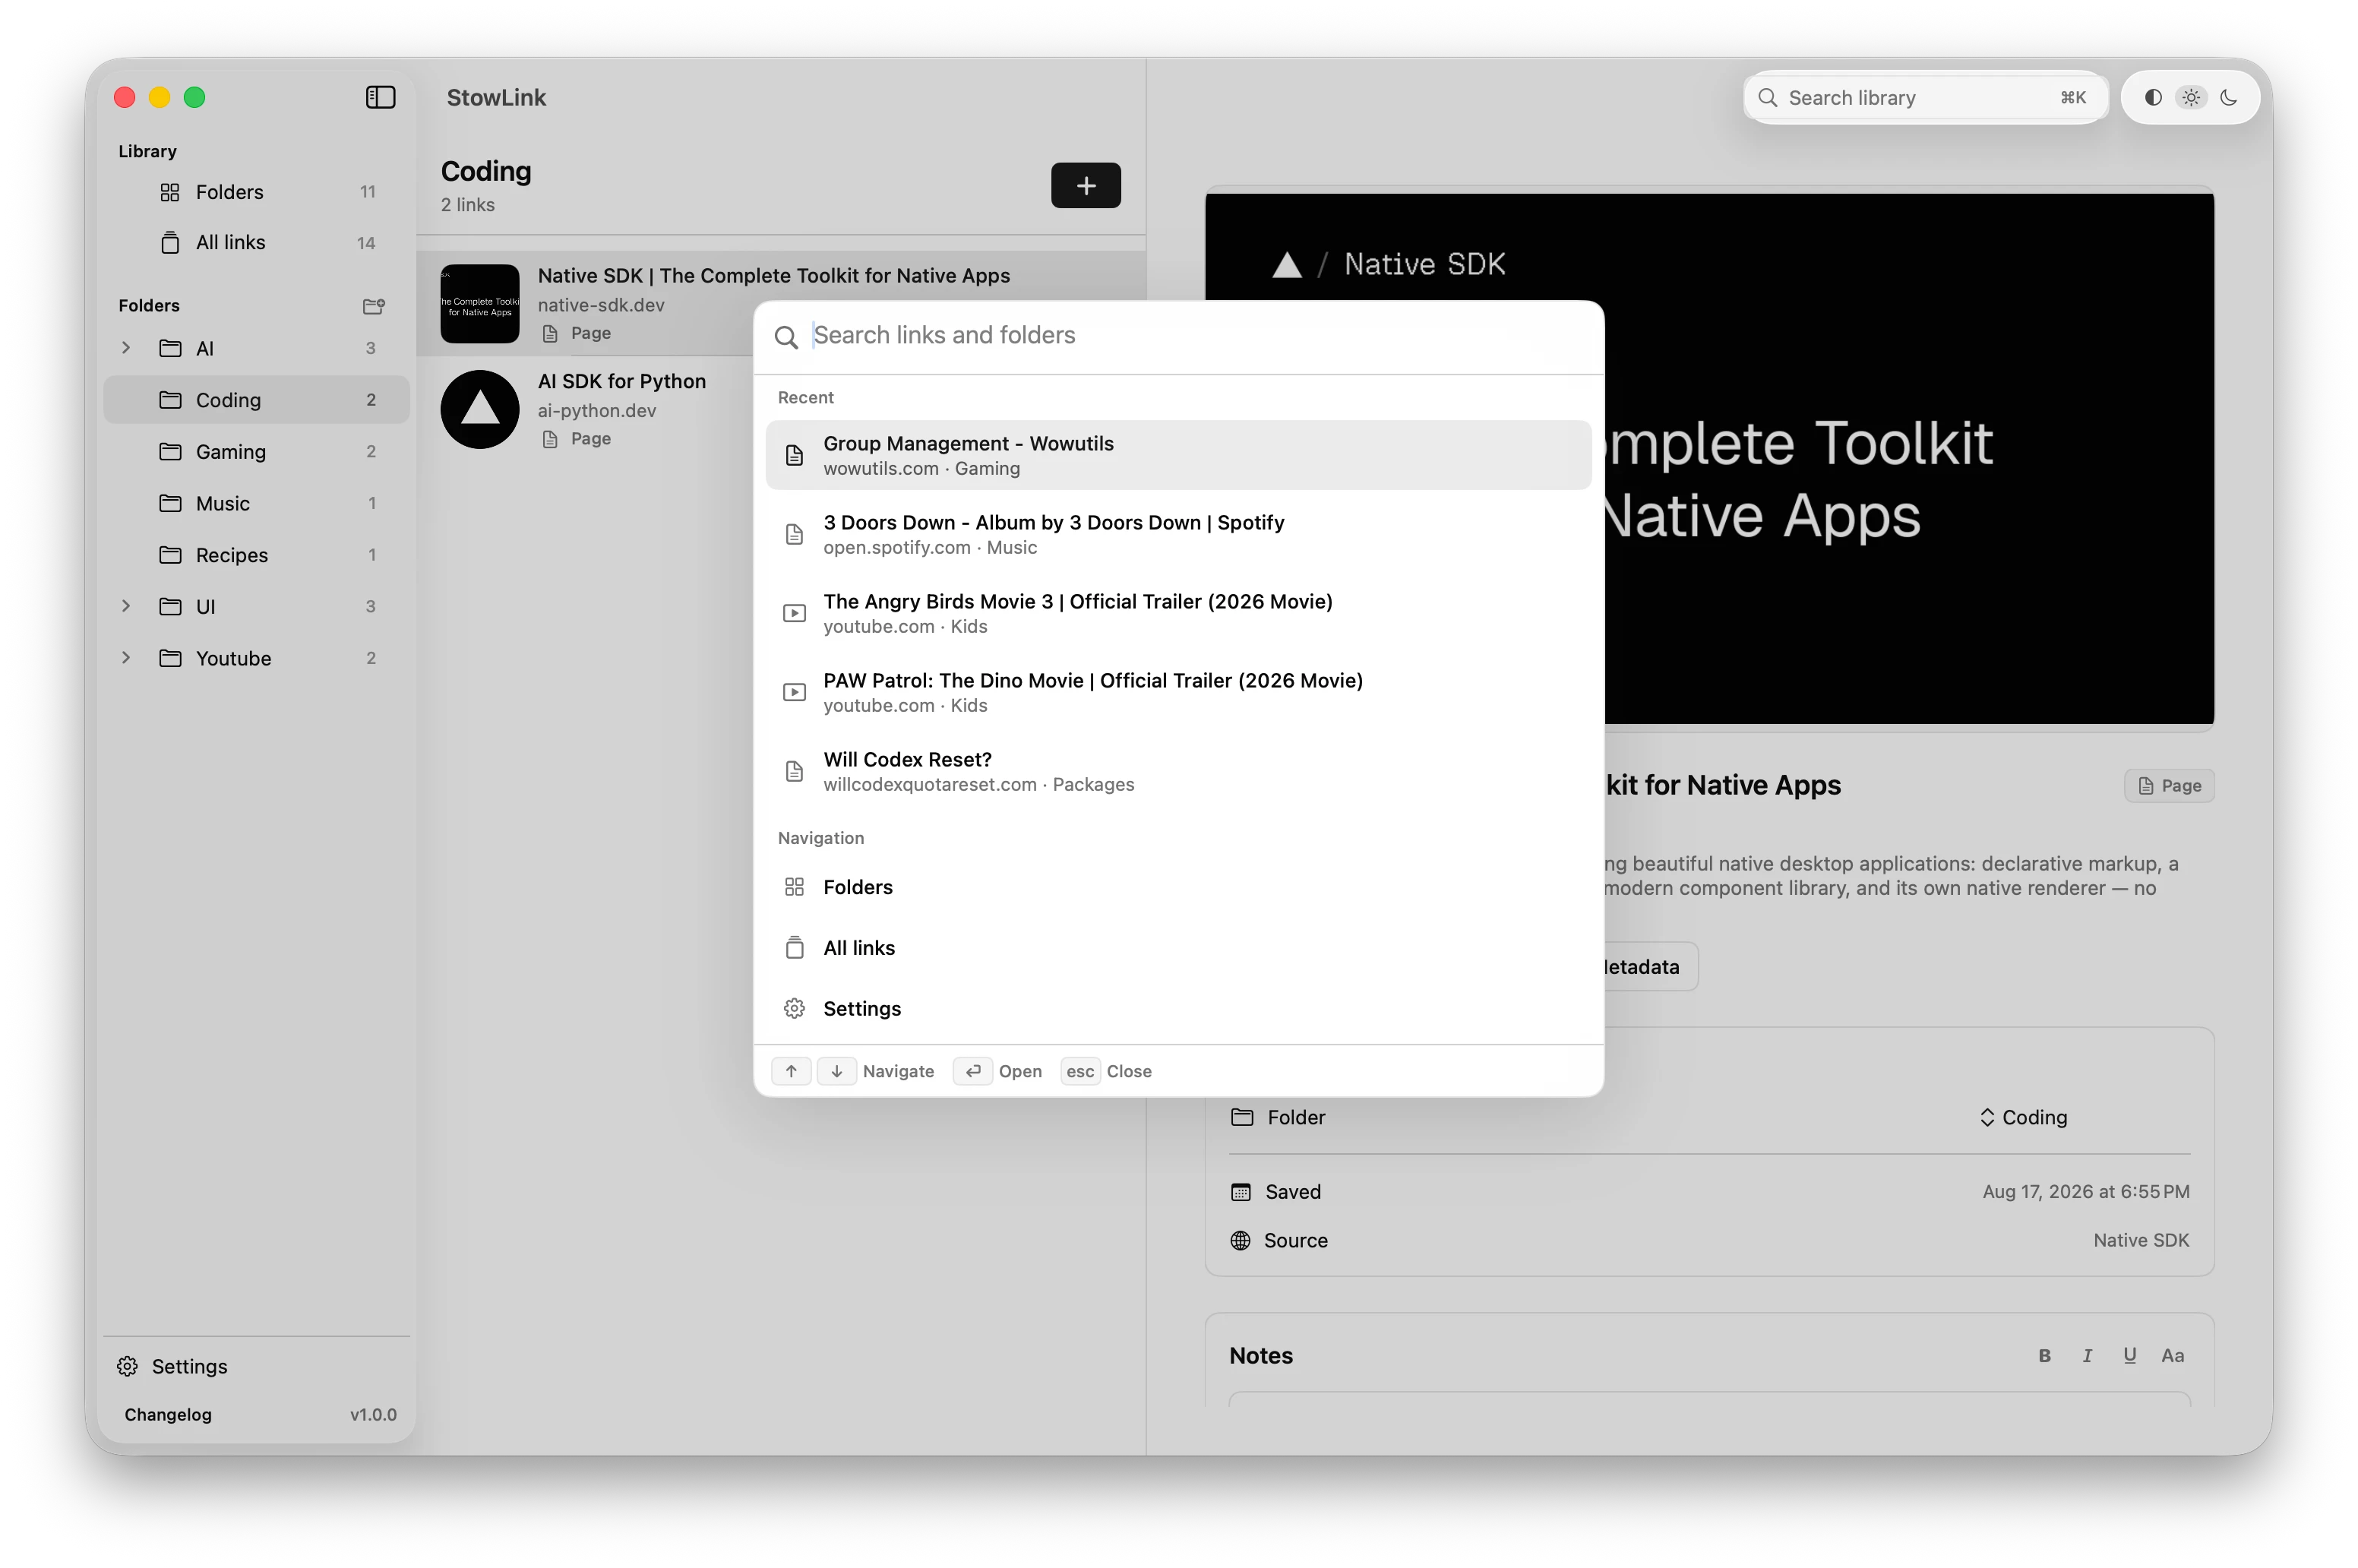Expand the AI folder chevron
The width and height of the screenshot is (2358, 1568).
pos(126,348)
